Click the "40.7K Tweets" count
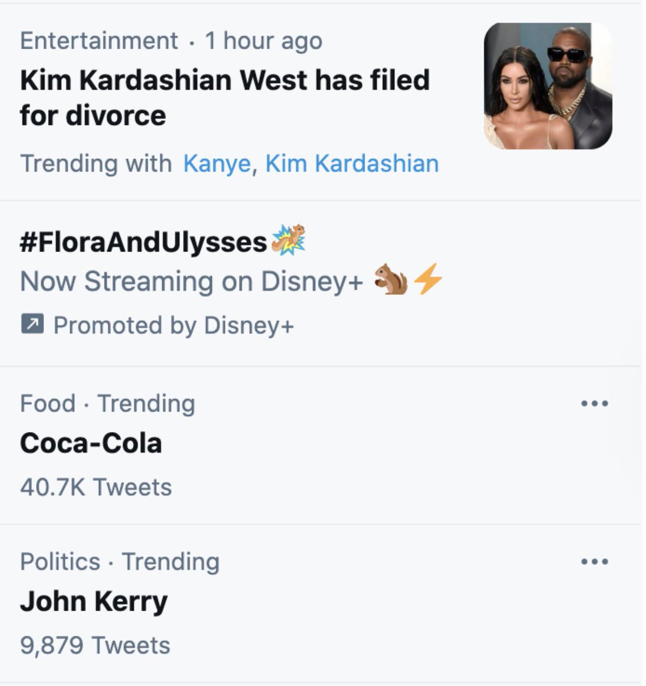 pos(95,487)
